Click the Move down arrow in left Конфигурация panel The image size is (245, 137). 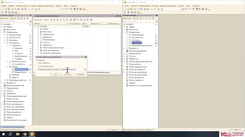pos(27,18)
